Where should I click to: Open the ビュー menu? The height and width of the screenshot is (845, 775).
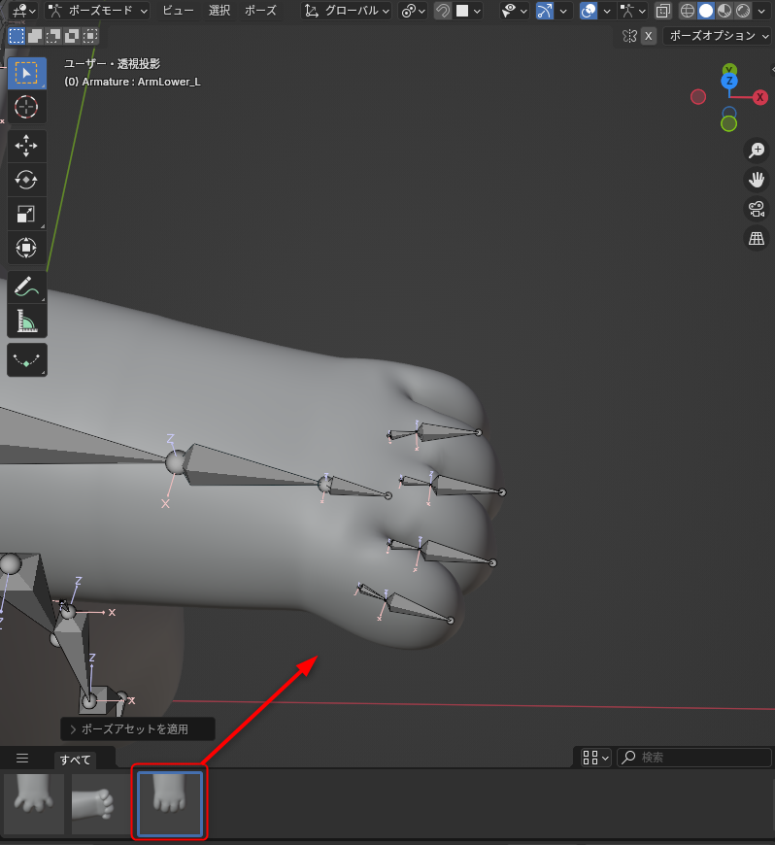coord(178,11)
